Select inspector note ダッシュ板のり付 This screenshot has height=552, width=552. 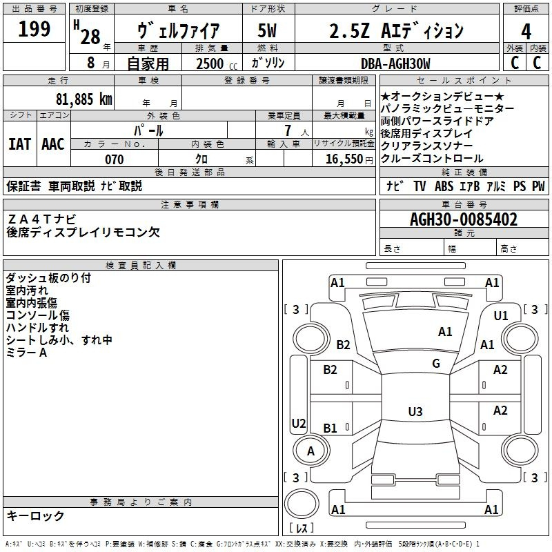pyautogui.click(x=48, y=278)
